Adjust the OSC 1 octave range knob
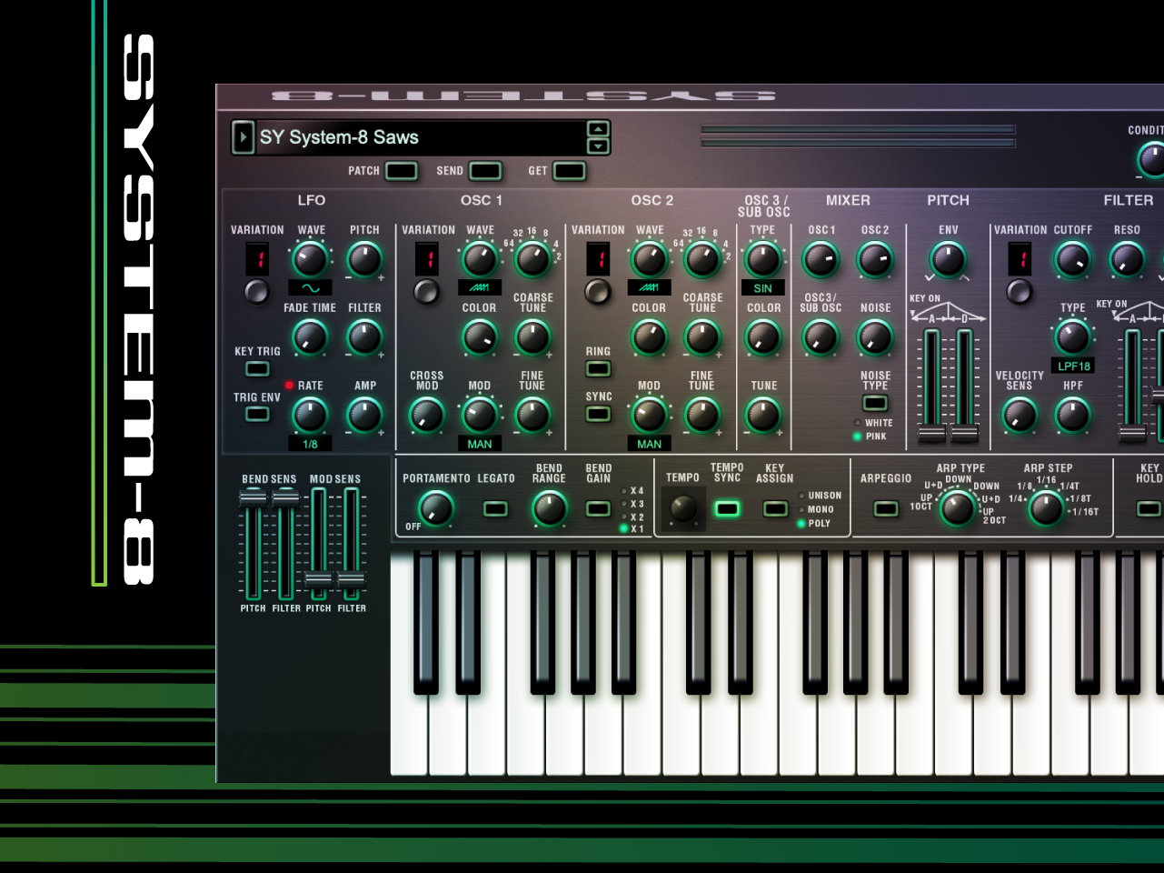The height and width of the screenshot is (873, 1164). 532,260
